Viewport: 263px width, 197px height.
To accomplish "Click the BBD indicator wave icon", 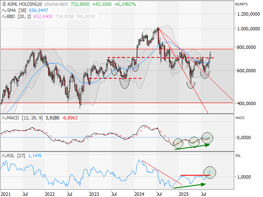I will [x=4, y=16].
